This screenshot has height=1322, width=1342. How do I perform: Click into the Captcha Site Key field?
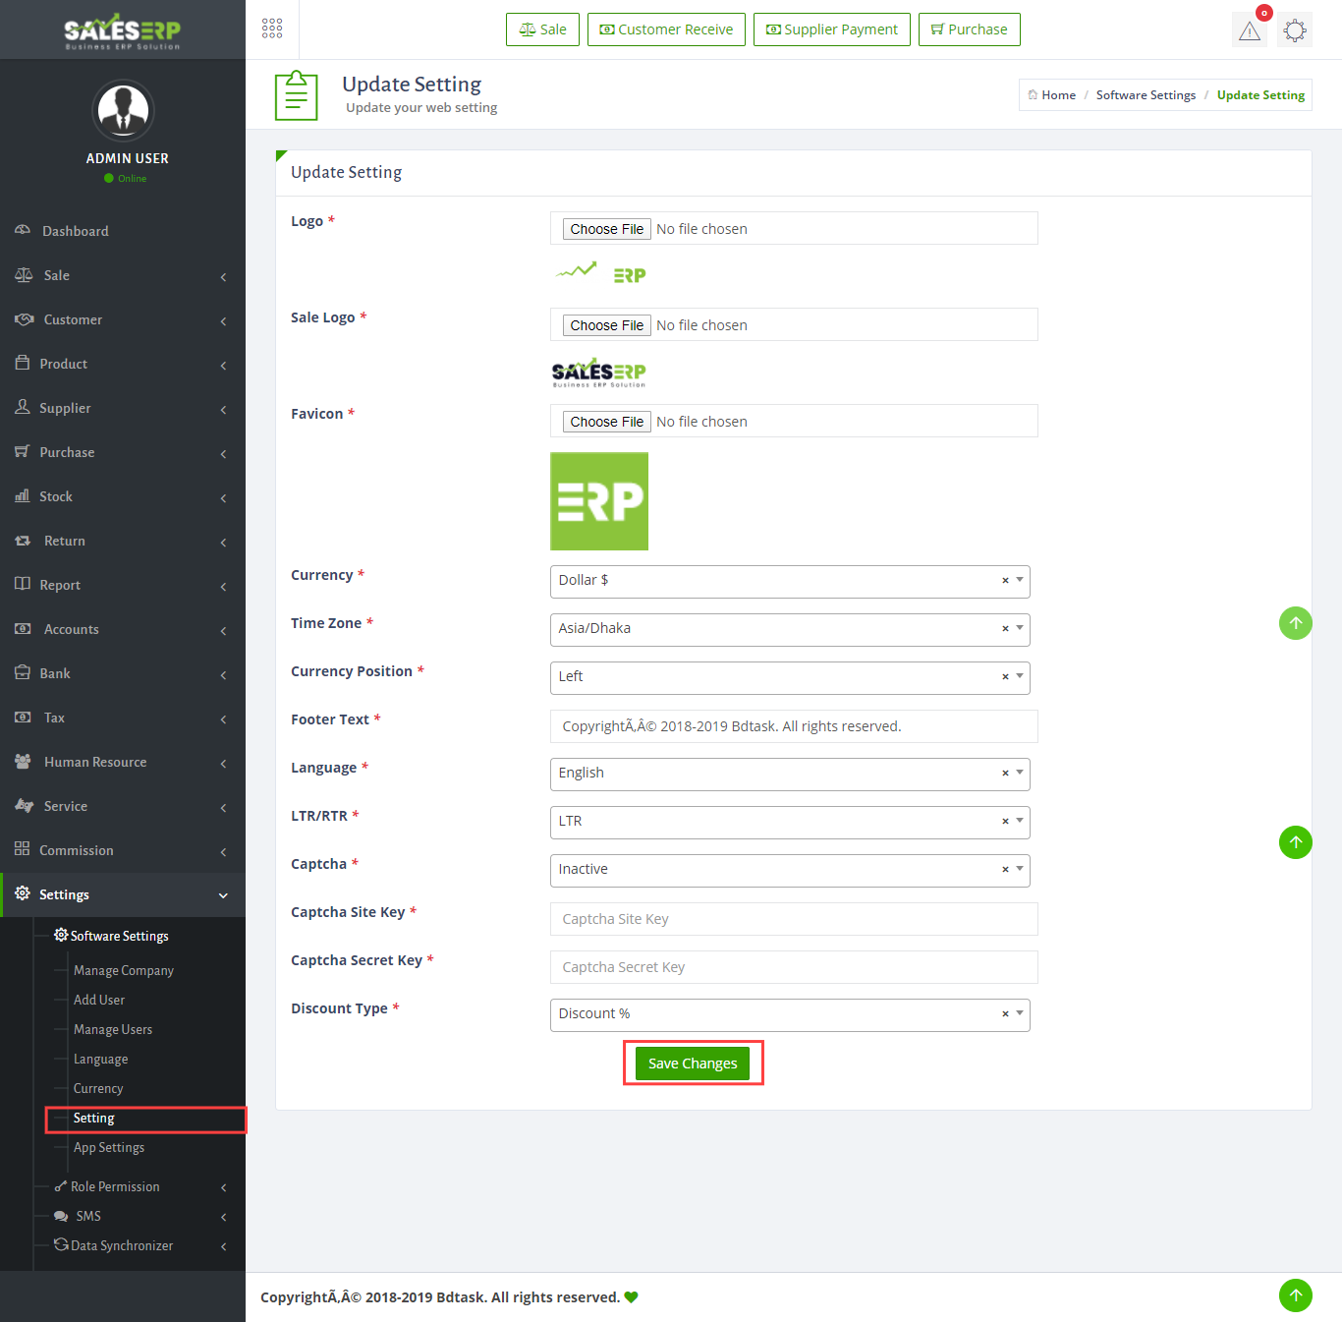[x=793, y=919]
